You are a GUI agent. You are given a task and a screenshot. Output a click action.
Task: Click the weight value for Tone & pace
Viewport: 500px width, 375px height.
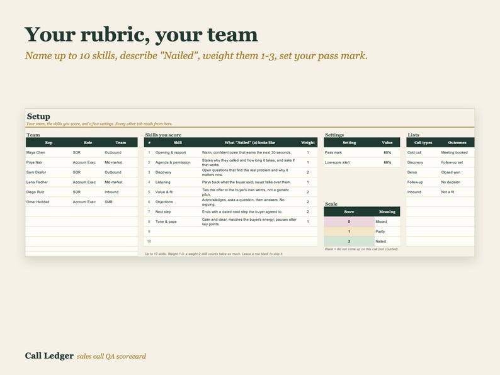pos(308,221)
